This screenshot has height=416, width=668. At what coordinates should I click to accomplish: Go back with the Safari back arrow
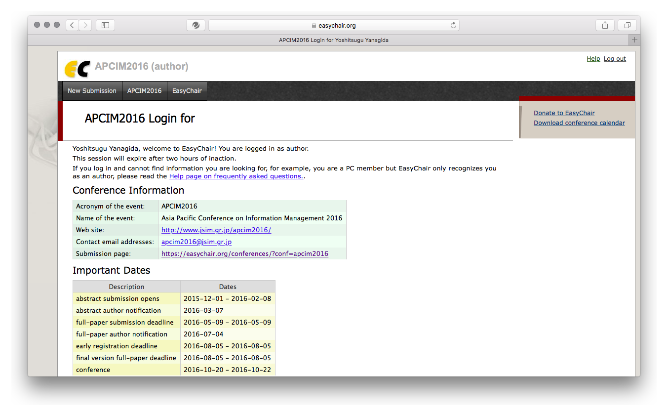click(x=73, y=25)
